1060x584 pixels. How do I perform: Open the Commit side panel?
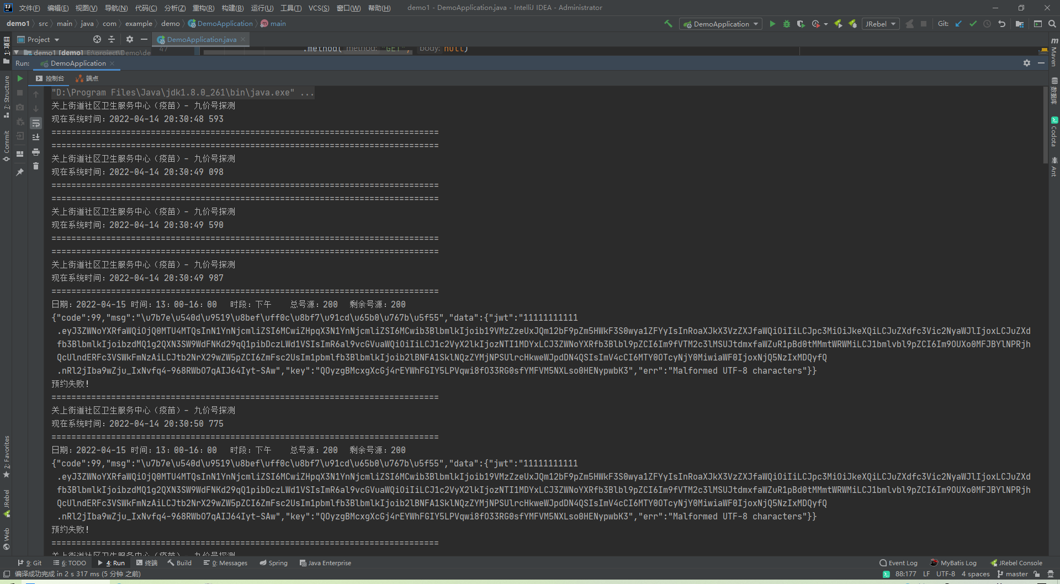pyautogui.click(x=7, y=146)
